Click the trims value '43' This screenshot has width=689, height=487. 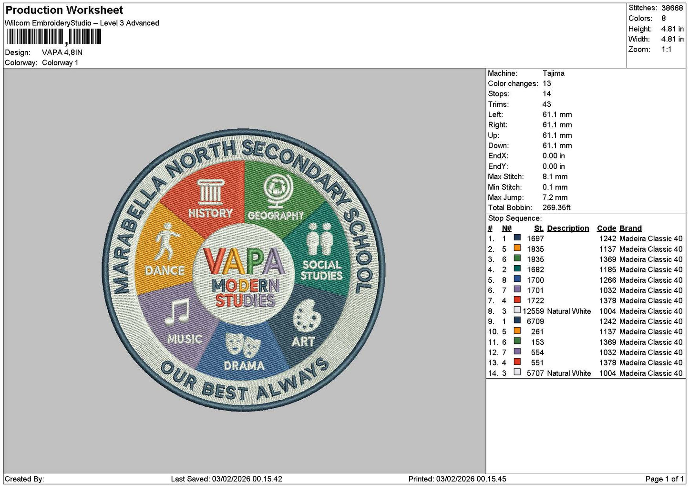[547, 104]
